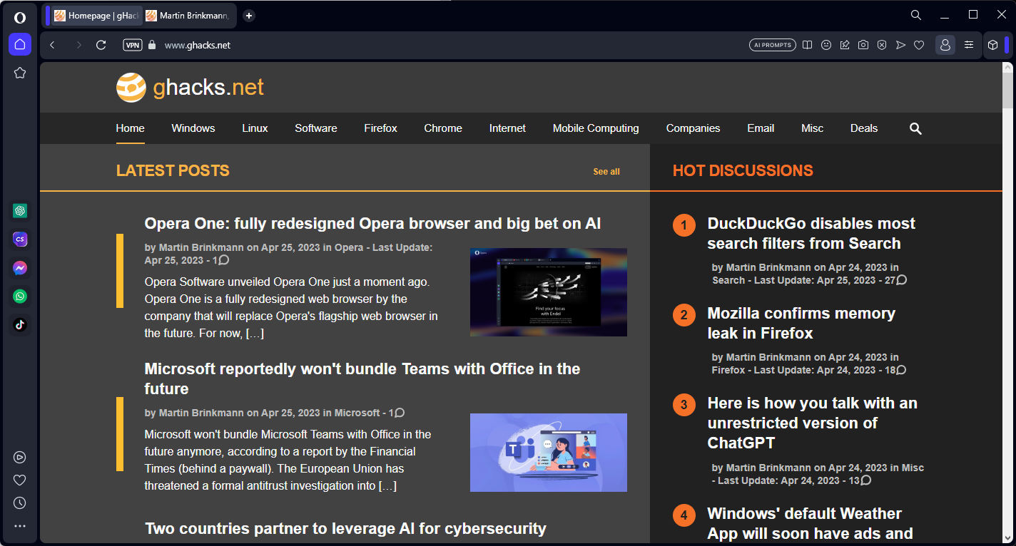Toggle the ad blocker shield
Image resolution: width=1016 pixels, height=546 pixels.
click(882, 44)
